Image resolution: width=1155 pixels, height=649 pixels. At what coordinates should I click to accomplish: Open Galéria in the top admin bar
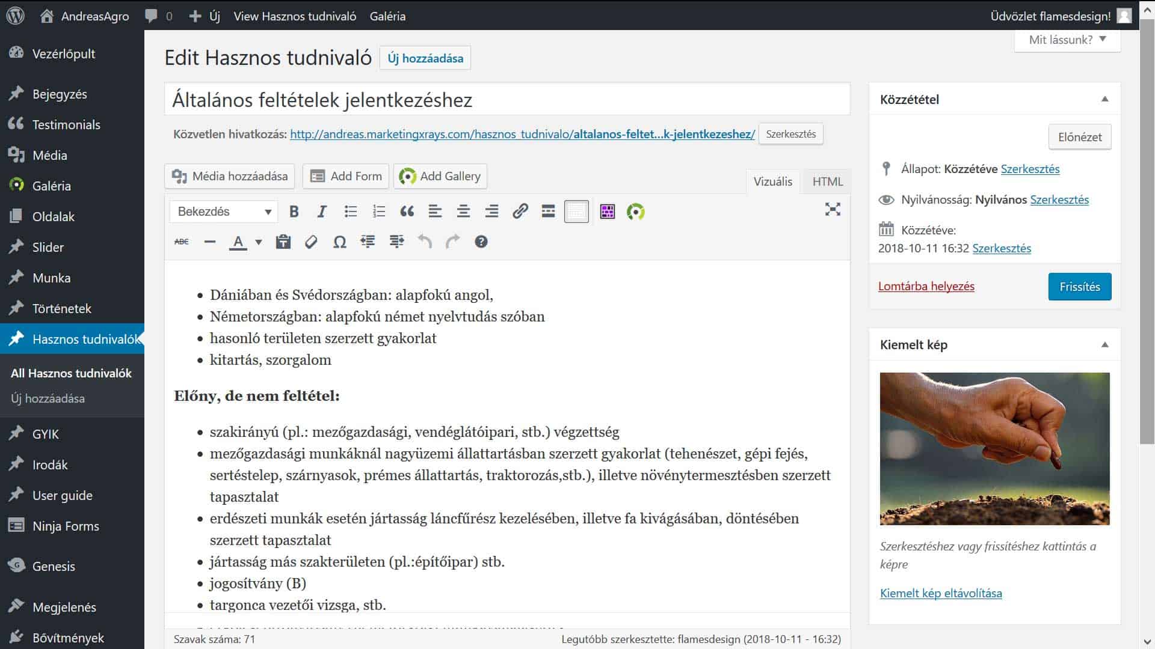coord(387,16)
